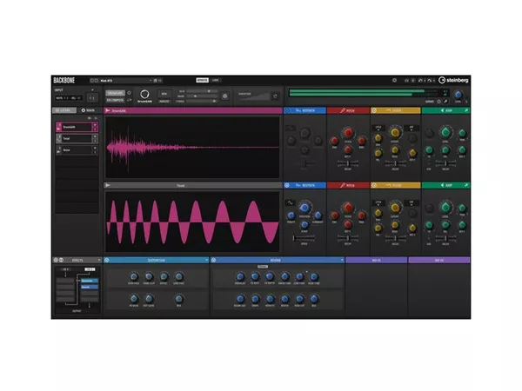Open the DrumGAN layer's filter type dropdown
Screen dimensions: 522x391
[378, 128]
